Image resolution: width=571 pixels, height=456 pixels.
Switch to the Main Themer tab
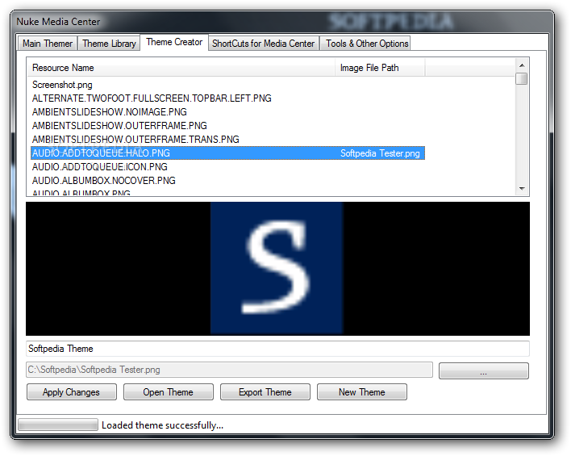click(x=48, y=44)
